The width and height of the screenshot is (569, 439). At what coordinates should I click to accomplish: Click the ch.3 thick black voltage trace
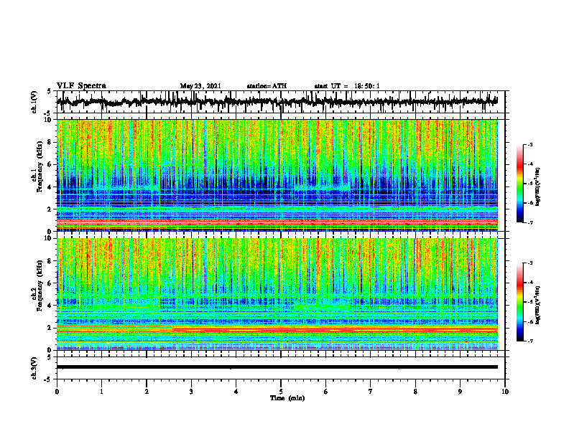[277, 367]
